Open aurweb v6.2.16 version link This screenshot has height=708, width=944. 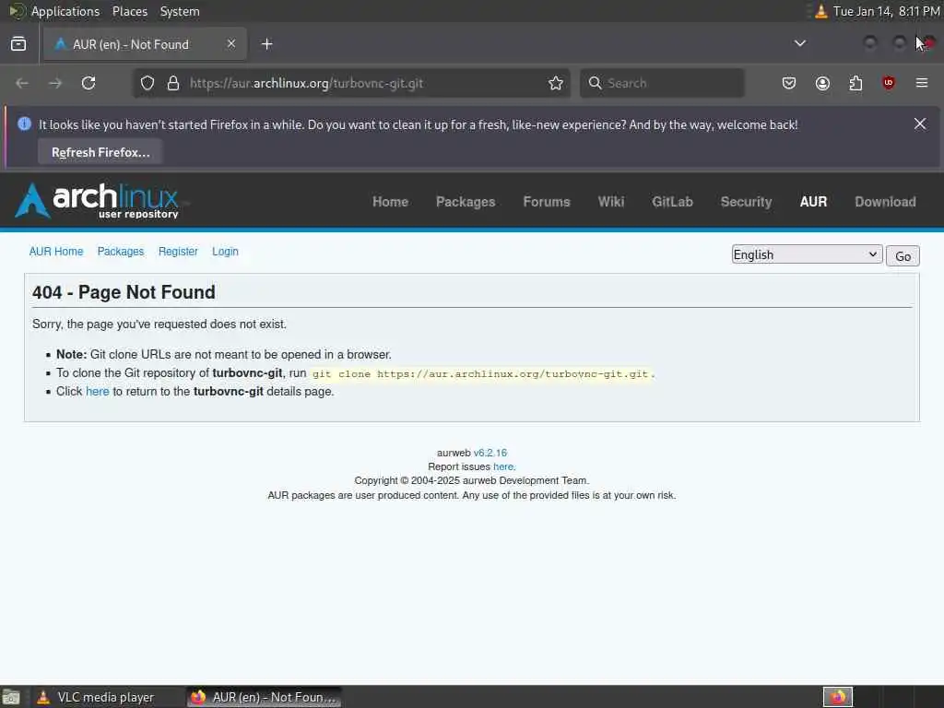490,453
